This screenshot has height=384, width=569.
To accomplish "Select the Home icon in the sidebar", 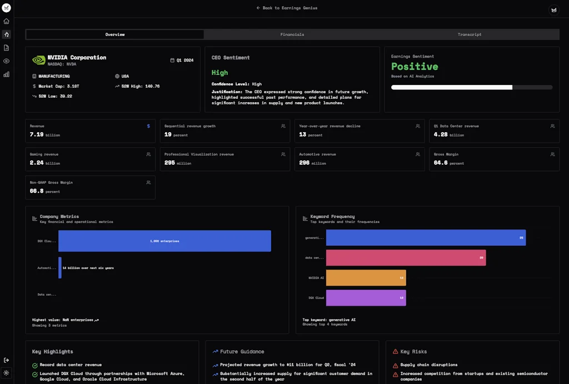I will pos(6,21).
